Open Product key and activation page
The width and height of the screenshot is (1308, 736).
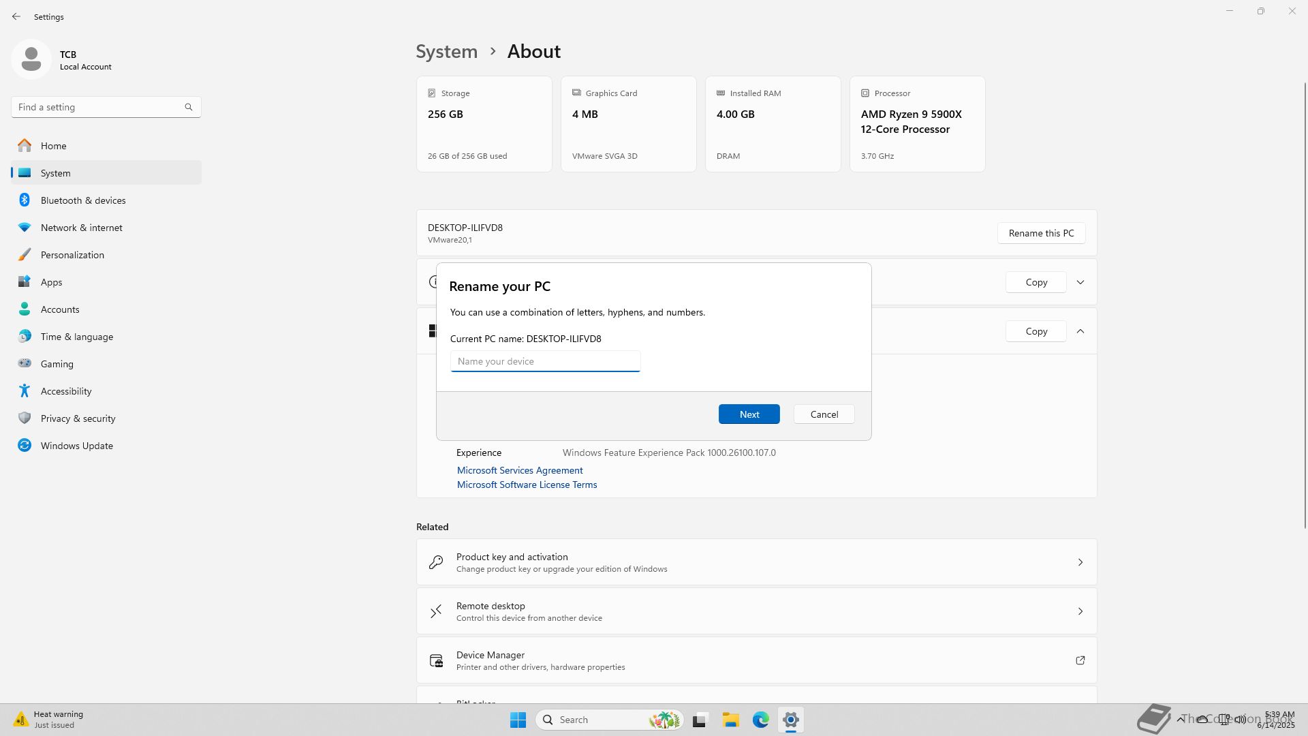tap(756, 562)
